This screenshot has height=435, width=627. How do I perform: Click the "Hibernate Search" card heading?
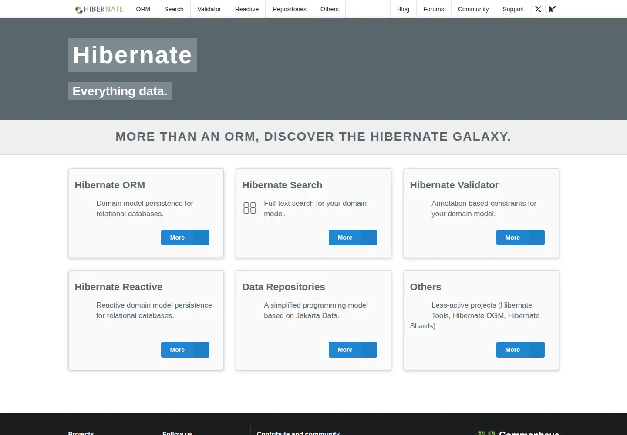282,185
